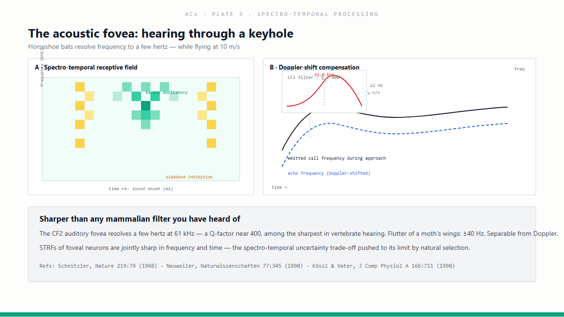Click the paragraph starting 'STRFs of foveal neurons'
The height and width of the screenshot is (317, 564).
point(255,247)
